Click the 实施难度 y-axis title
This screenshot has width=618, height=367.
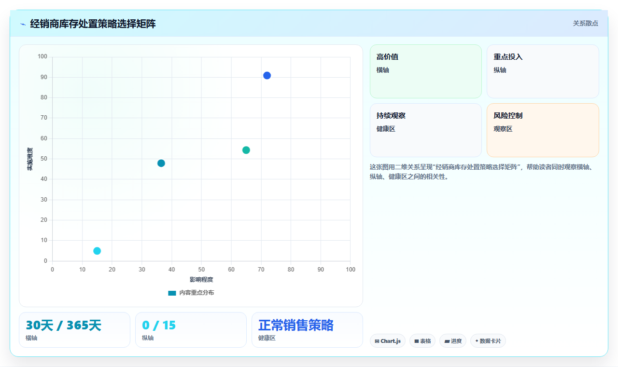(30, 159)
